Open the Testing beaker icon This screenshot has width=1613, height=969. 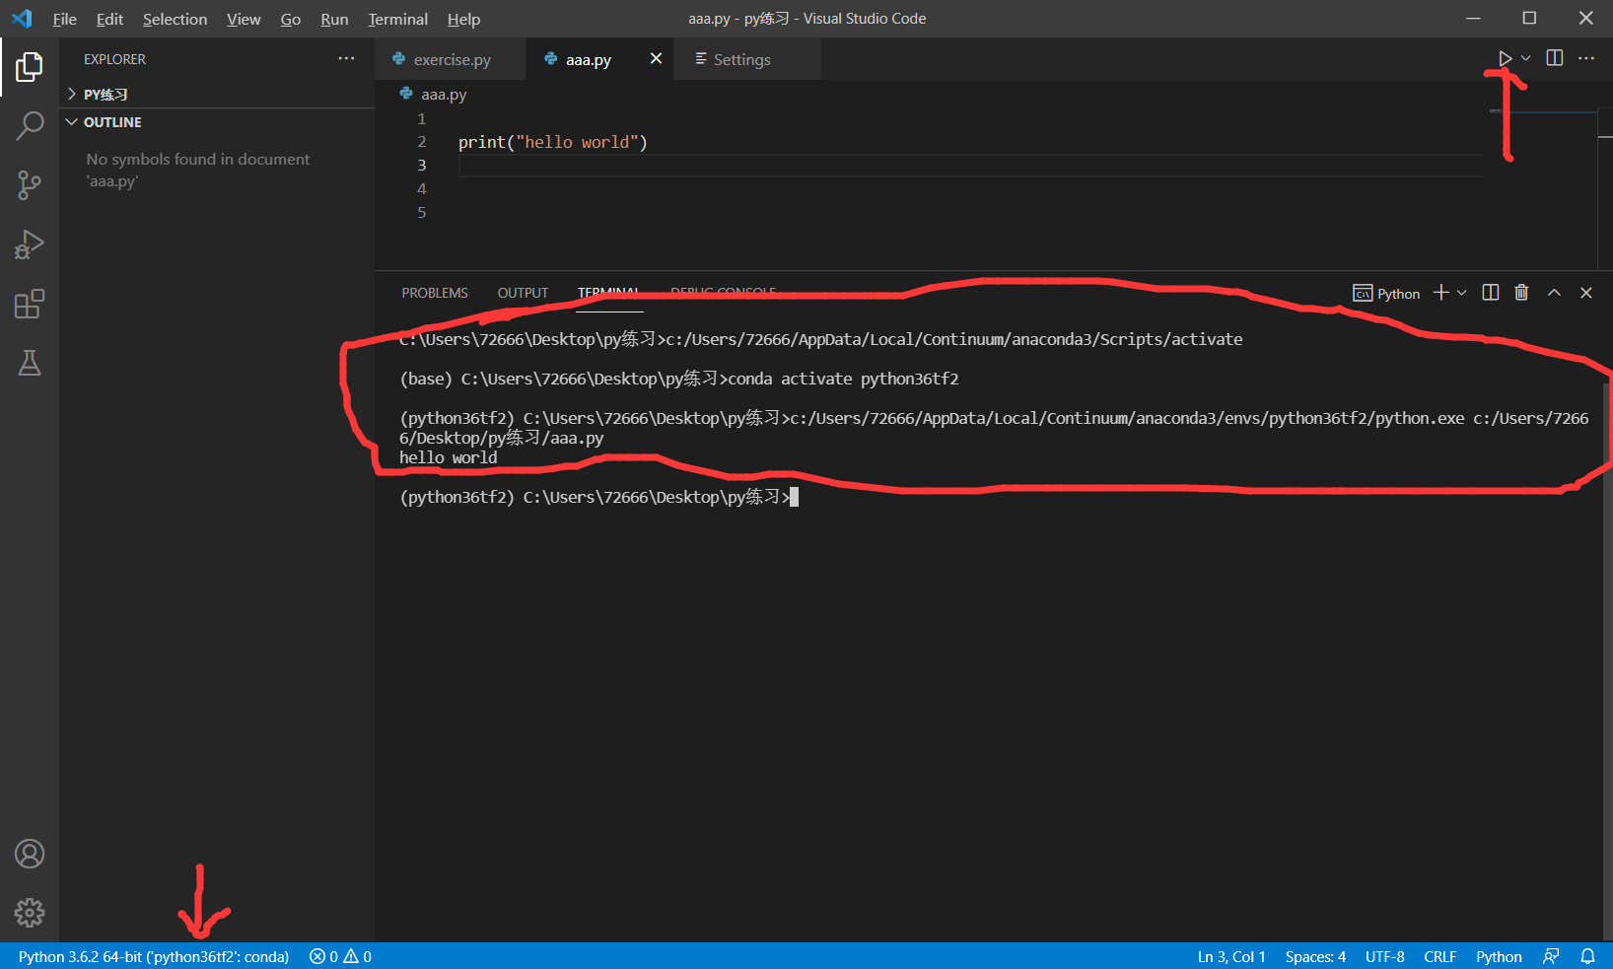tap(29, 363)
